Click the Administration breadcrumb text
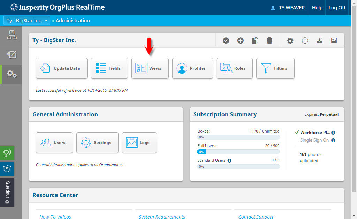357x219 pixels. 73,21
